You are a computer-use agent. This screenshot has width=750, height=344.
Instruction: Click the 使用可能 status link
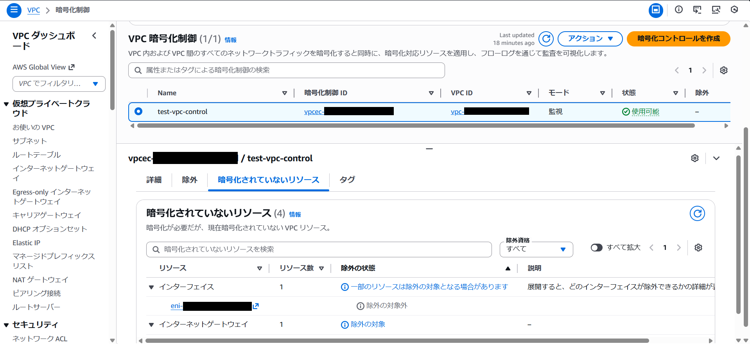point(645,111)
